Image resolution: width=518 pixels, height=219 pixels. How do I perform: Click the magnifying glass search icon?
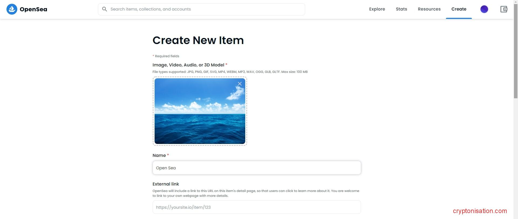pyautogui.click(x=105, y=9)
